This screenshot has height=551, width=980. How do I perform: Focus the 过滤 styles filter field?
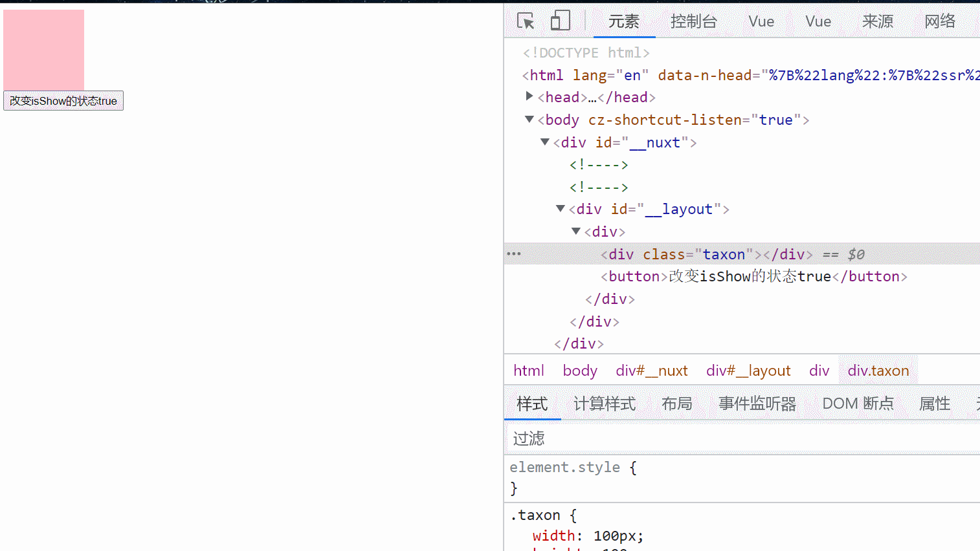[742, 438]
